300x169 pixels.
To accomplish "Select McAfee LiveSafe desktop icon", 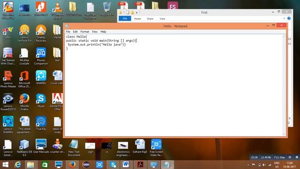I will [24, 56].
